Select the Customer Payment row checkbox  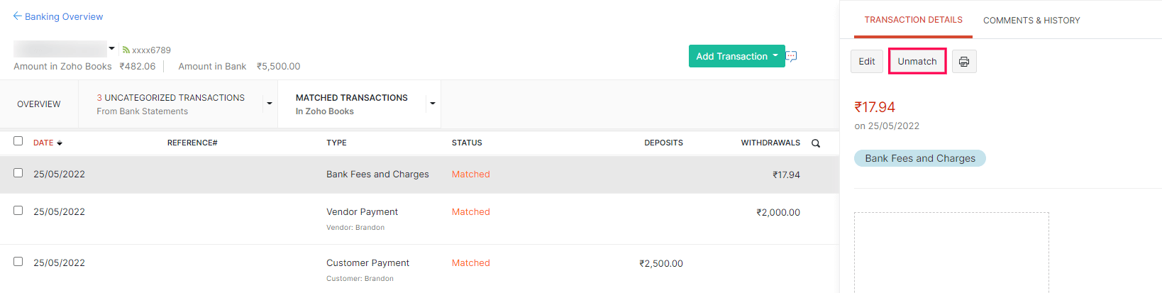18,262
